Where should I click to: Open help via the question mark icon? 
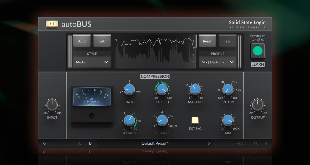tap(266, 143)
